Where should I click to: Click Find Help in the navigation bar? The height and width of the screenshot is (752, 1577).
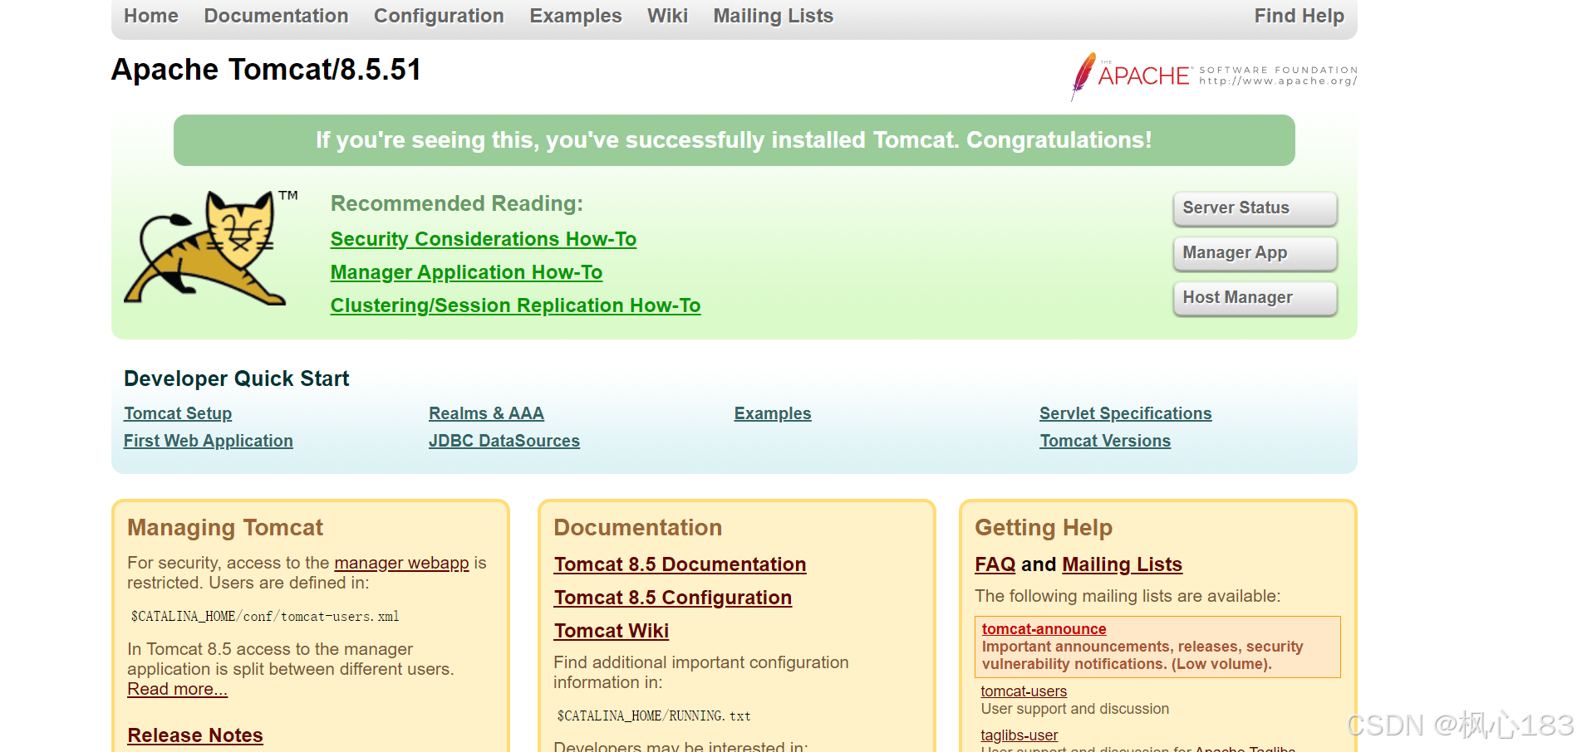click(1299, 16)
